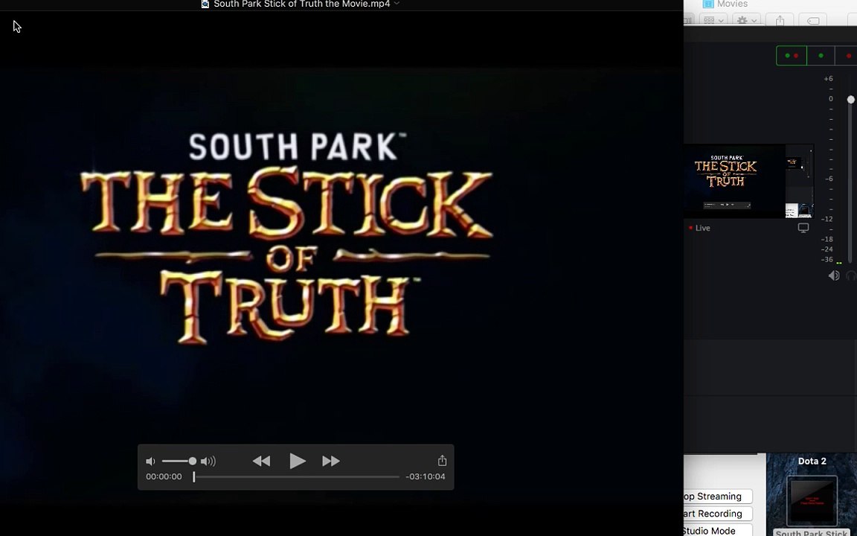Open the QuickTime share menu icon
Image resolution: width=857 pixels, height=536 pixels.
click(x=442, y=461)
